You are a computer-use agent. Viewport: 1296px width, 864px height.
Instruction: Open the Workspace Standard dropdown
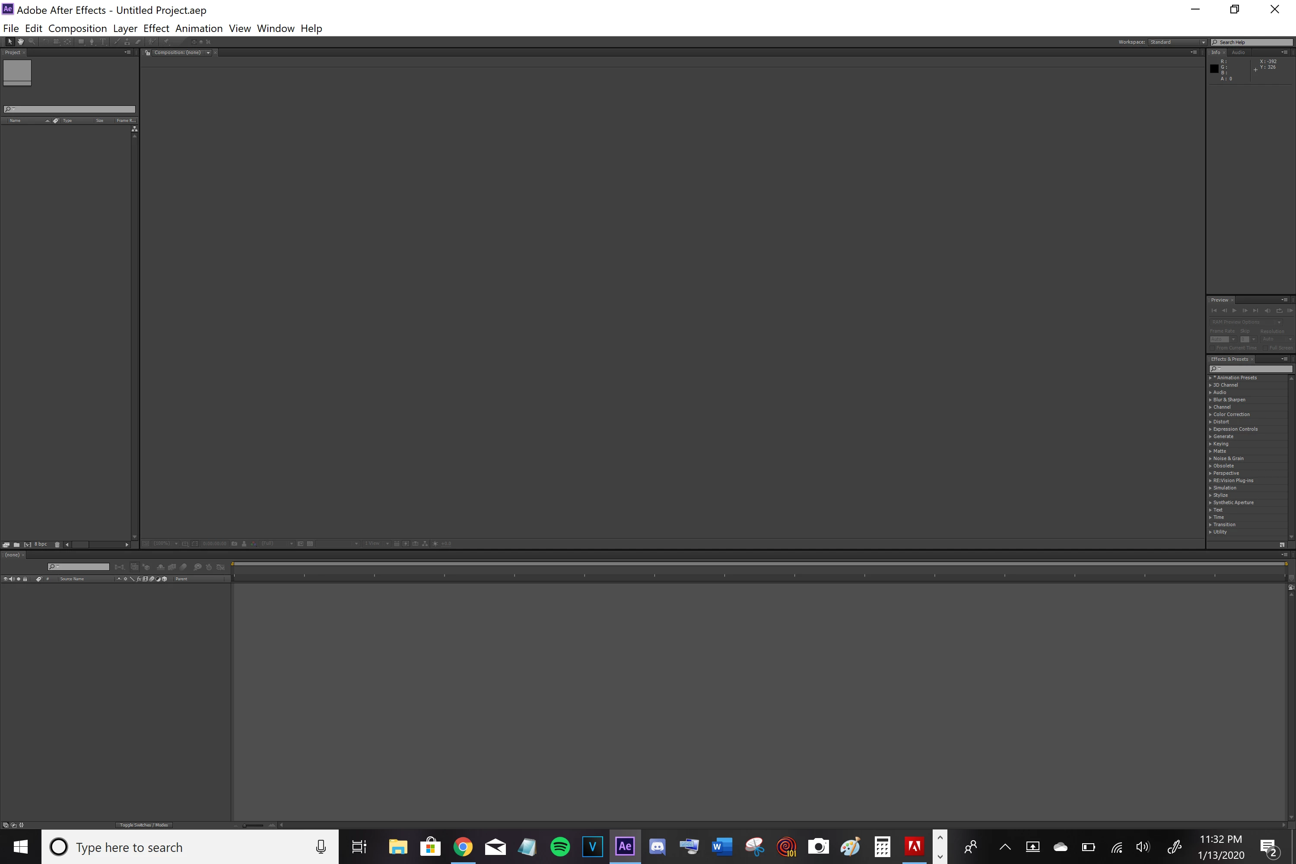[x=1178, y=42]
